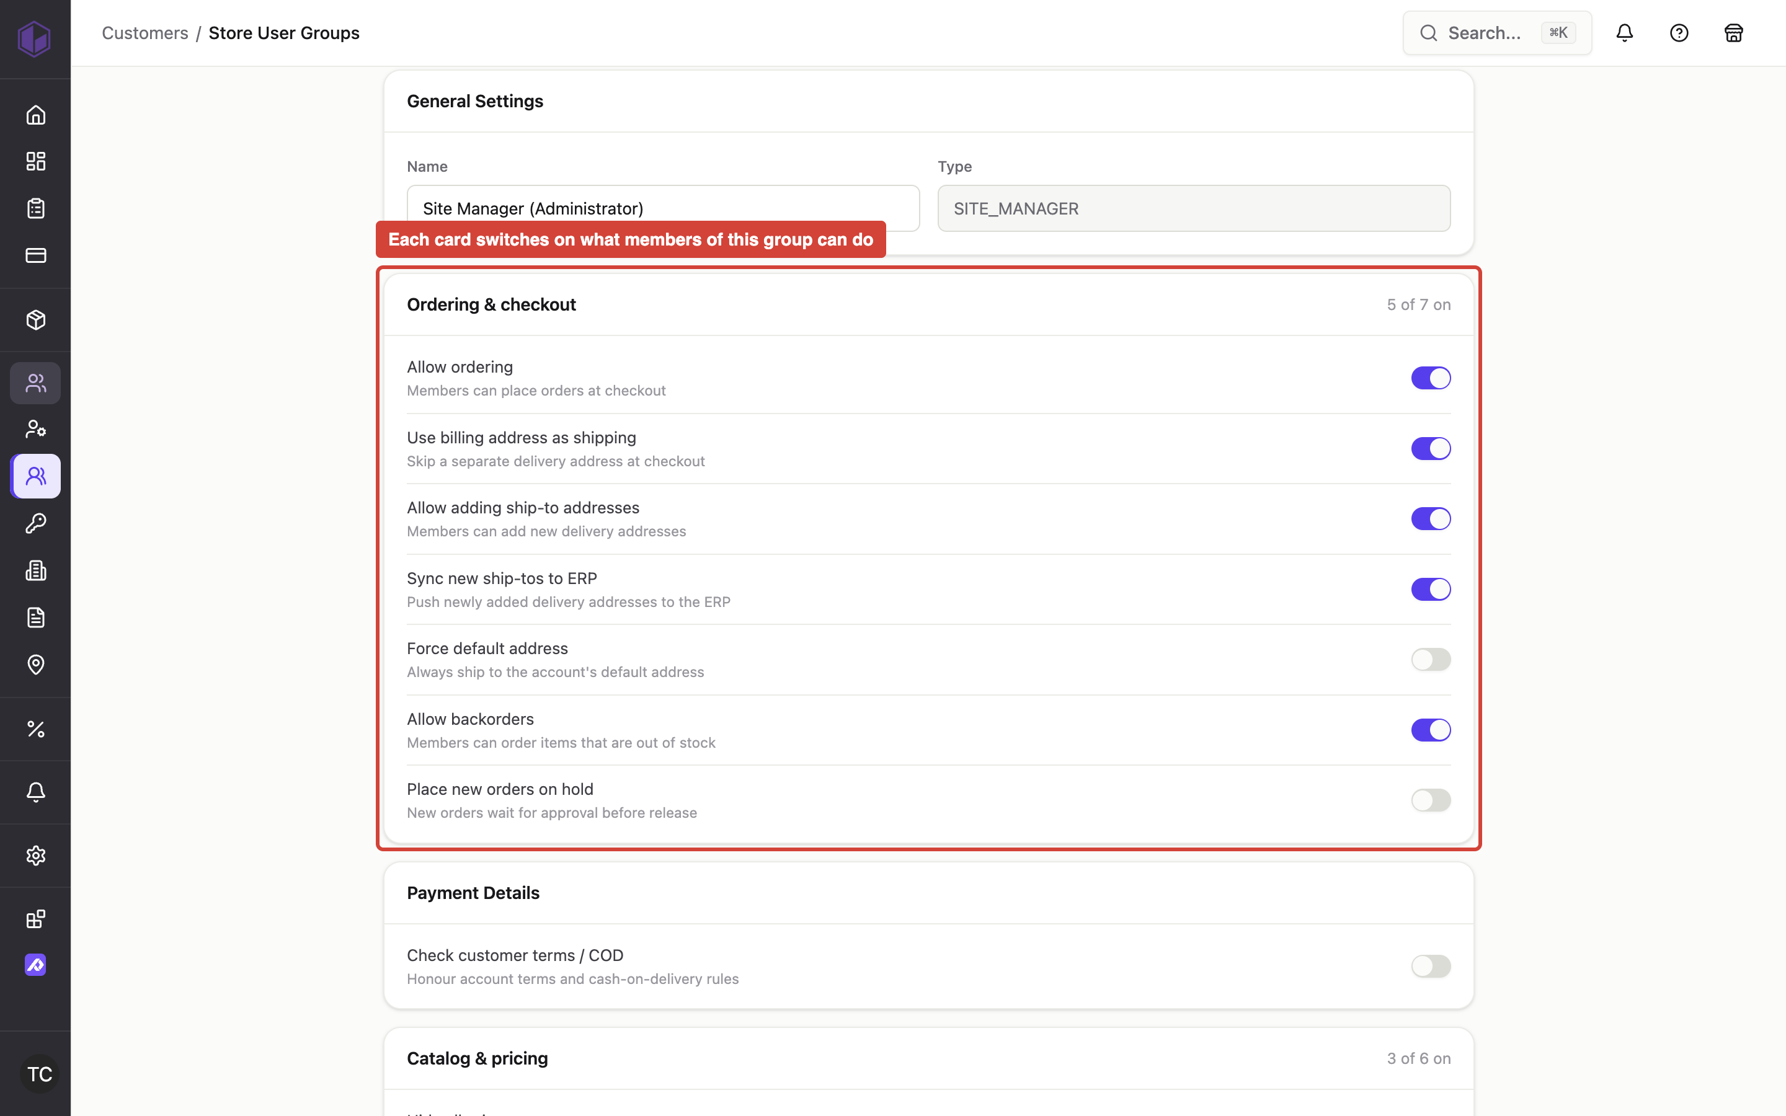Click 'Members can order items that are out of stock'

[x=561, y=743]
